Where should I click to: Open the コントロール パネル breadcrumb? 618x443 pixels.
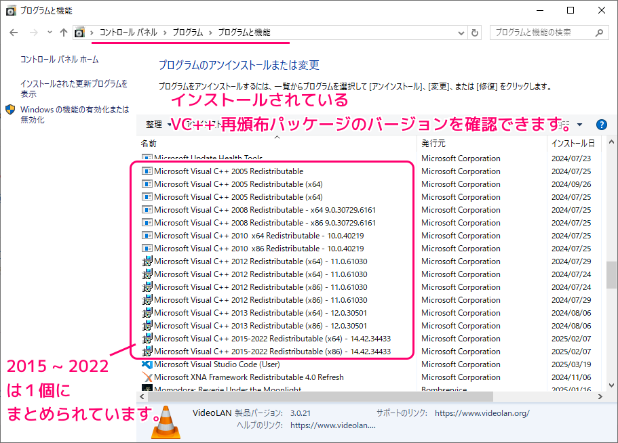[128, 33]
